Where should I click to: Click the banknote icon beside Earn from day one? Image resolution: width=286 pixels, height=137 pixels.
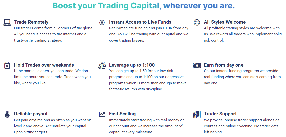[x=197, y=65]
